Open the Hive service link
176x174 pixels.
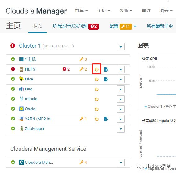pos(29,79)
